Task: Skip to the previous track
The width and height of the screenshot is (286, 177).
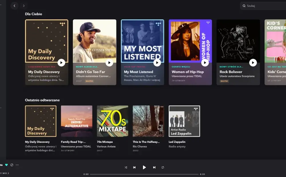Action: (134, 167)
